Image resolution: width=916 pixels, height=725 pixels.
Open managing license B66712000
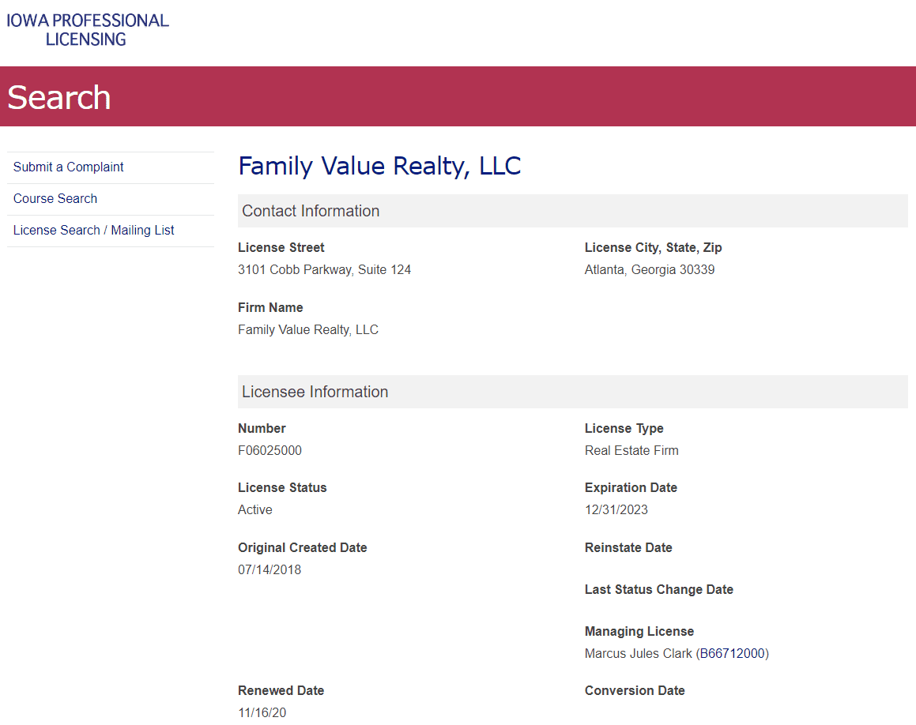pyautogui.click(x=732, y=653)
